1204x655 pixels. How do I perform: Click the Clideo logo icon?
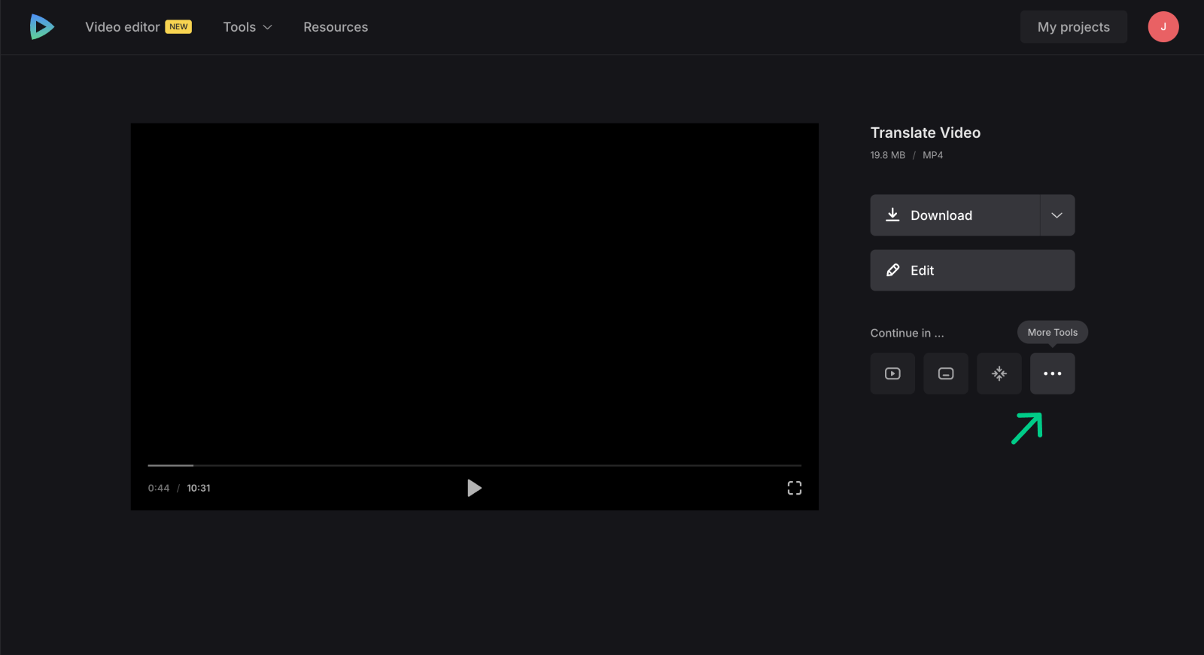coord(41,26)
